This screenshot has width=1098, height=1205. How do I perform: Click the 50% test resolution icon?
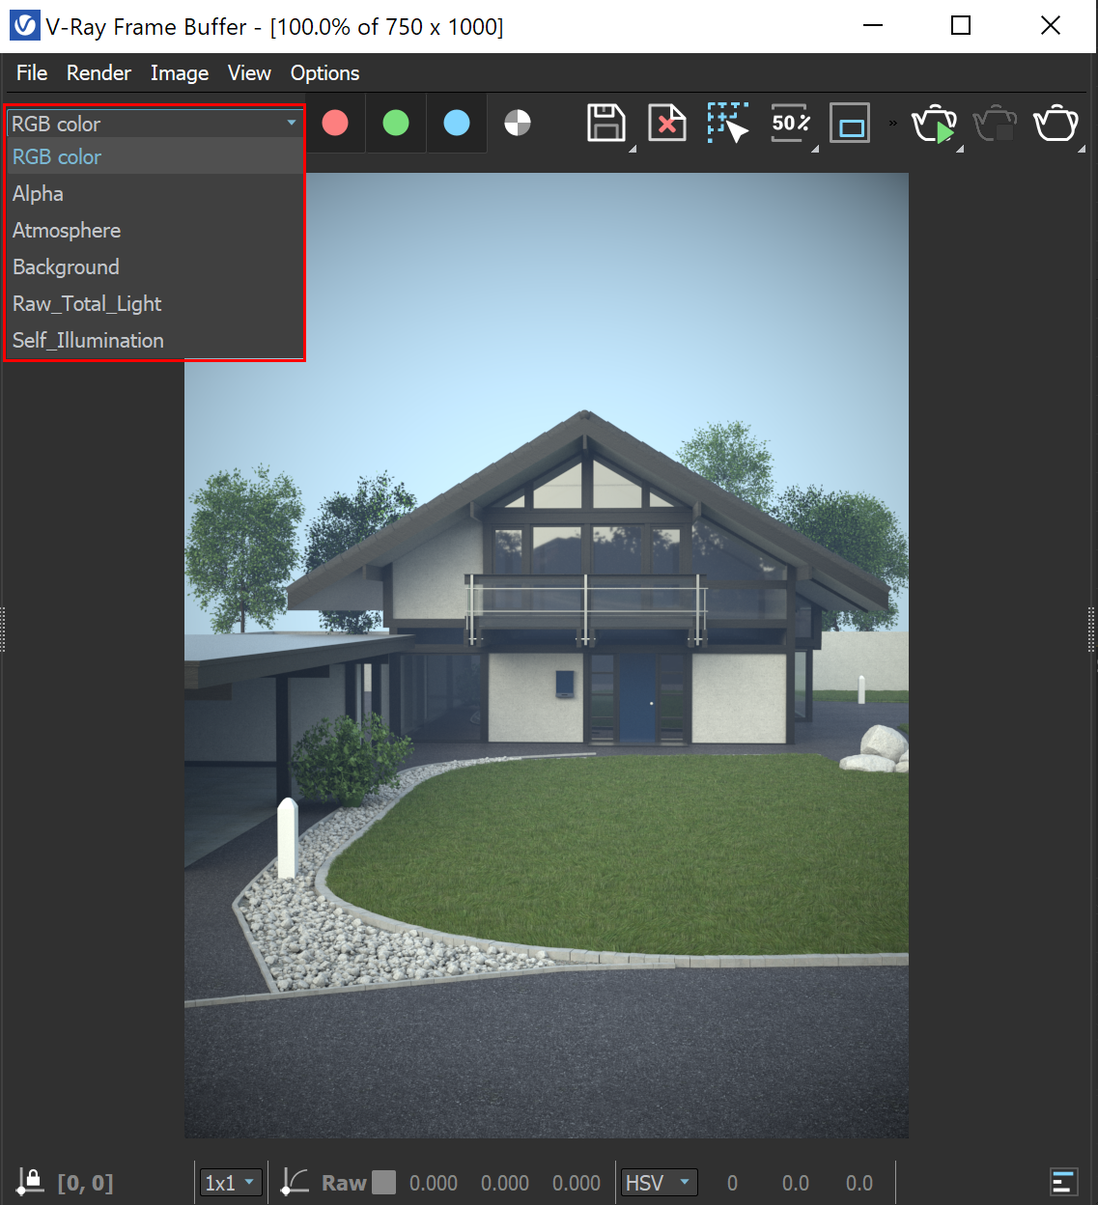(x=791, y=124)
